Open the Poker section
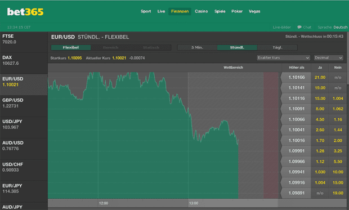349x210 pixels. tap(237, 11)
